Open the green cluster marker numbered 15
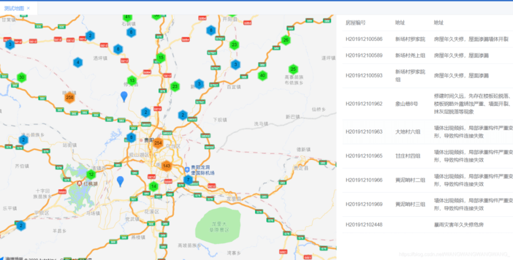This screenshot has height=260, width=513. click(161, 57)
